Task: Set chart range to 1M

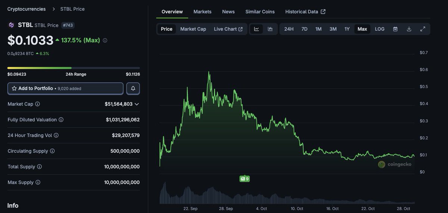Action: pyautogui.click(x=318, y=29)
